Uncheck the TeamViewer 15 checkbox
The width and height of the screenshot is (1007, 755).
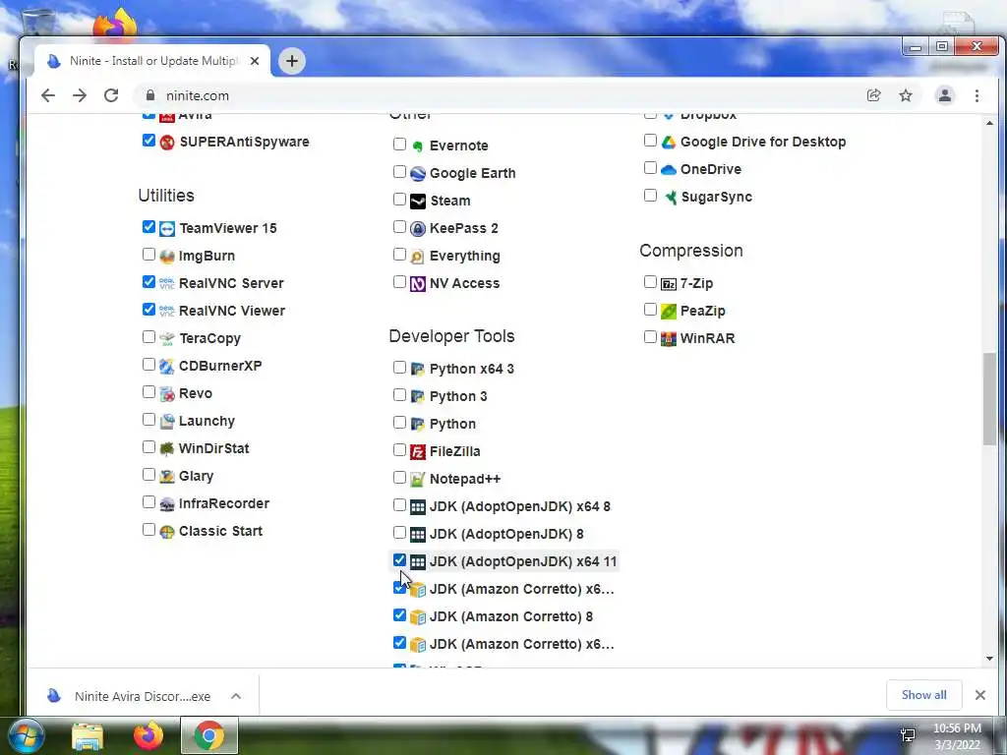[148, 227]
